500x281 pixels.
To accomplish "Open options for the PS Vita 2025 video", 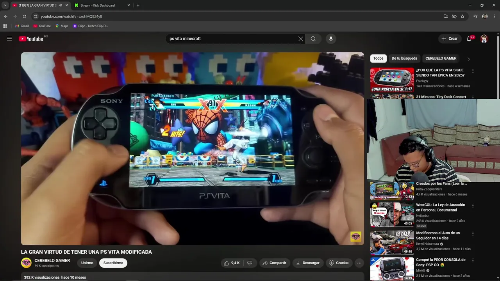I will pyautogui.click(x=473, y=71).
